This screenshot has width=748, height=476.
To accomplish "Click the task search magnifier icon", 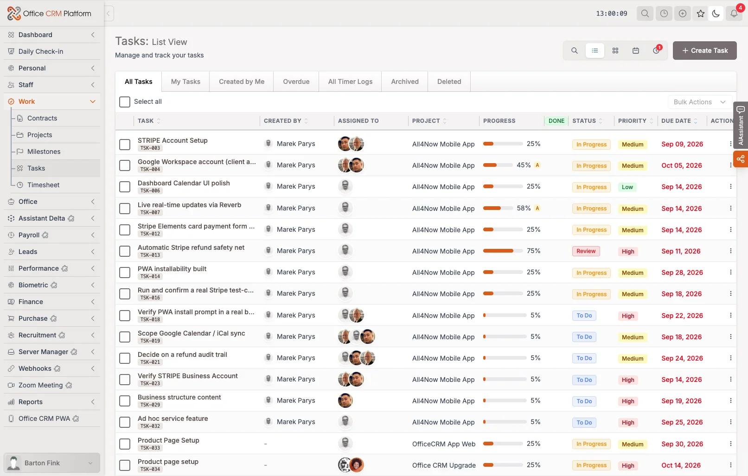I will 575,51.
